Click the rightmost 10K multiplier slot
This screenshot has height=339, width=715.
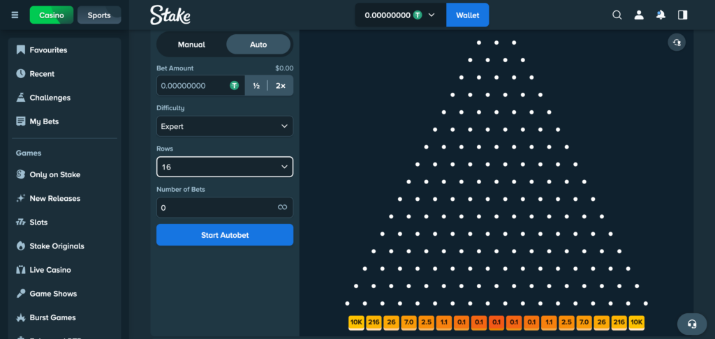[636, 322]
